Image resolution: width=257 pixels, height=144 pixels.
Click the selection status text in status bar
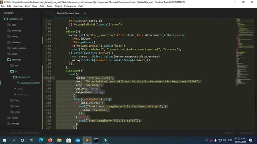tap(24, 133)
